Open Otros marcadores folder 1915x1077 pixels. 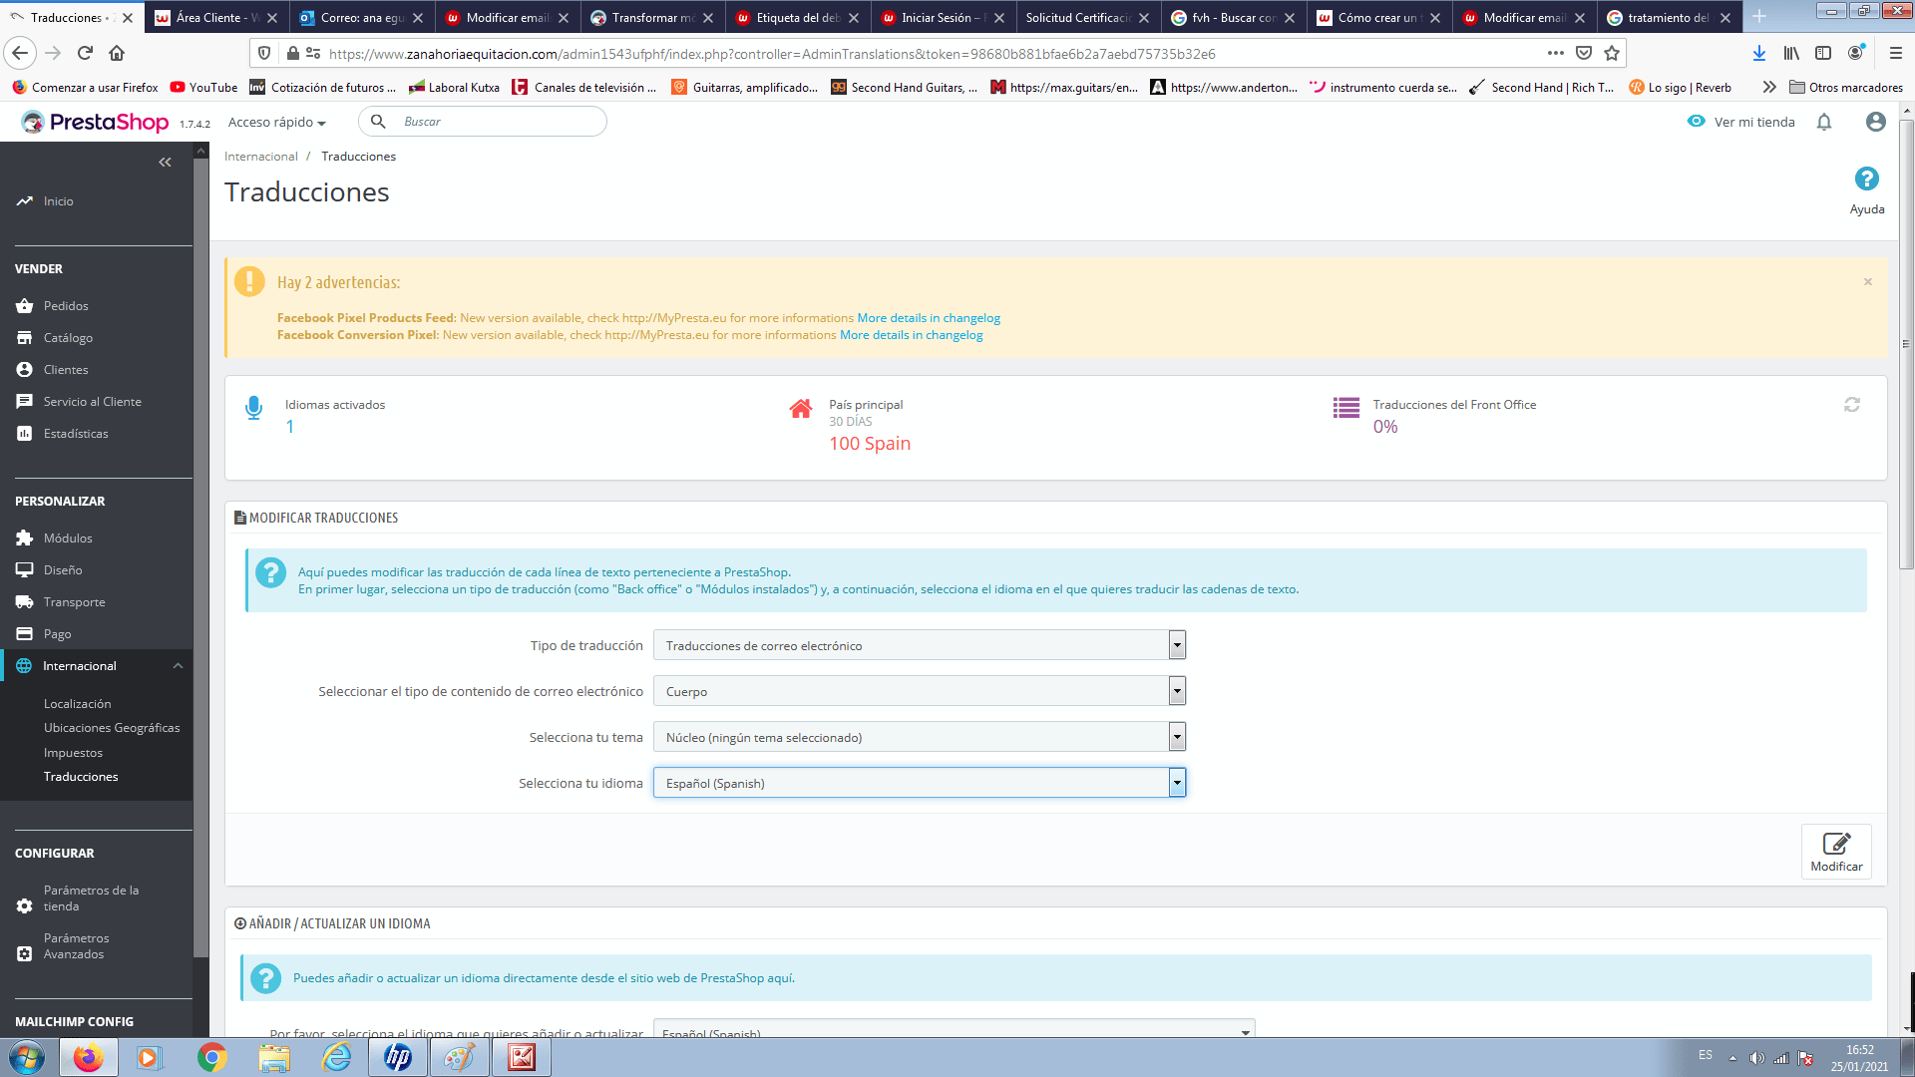1846,88
